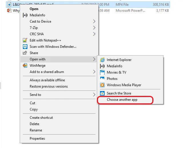188x148 pixels.
Task: Choose Always available offline
Action: [59, 80]
